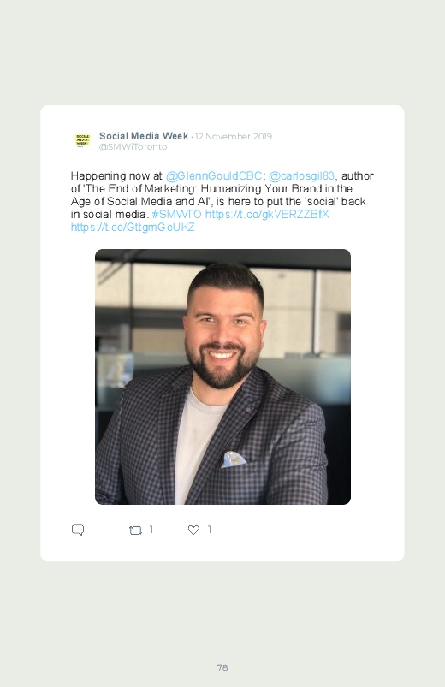
Task: Open the @GlennGouldCBC mention
Action: (214, 175)
